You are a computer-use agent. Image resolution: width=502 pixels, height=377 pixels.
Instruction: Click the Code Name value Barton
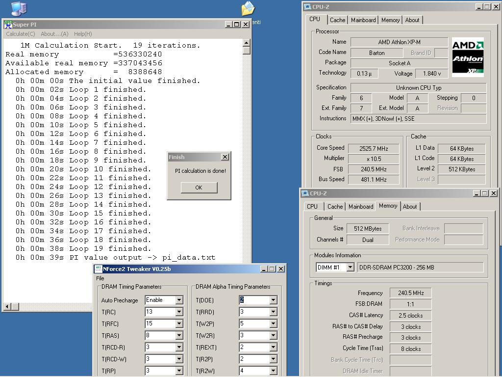(376, 53)
